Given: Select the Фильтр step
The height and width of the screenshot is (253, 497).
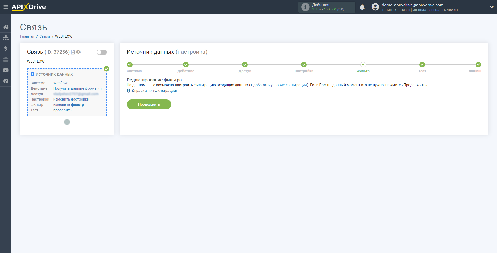Looking at the screenshot, I should click(x=363, y=65).
